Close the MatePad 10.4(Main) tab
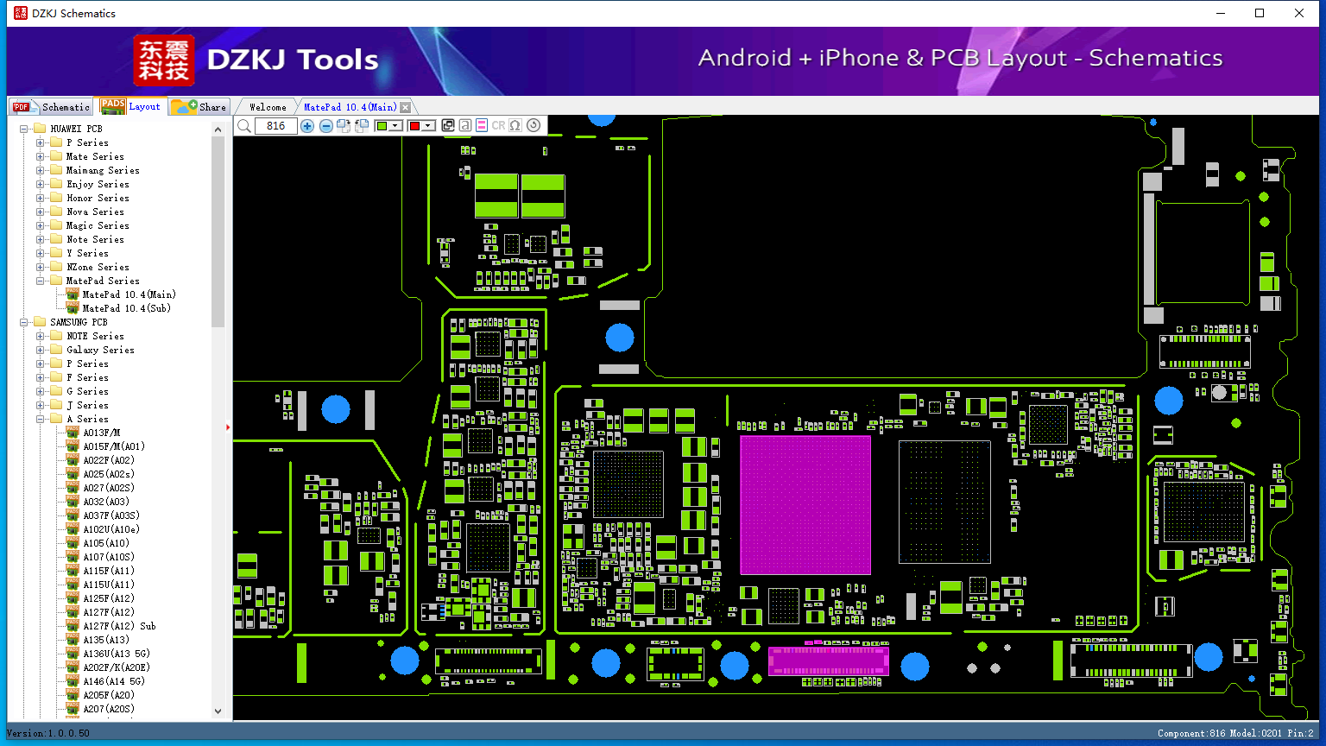The height and width of the screenshot is (746, 1326). click(405, 107)
